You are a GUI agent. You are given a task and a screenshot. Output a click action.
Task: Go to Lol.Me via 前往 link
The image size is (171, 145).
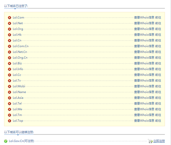pos(158,109)
